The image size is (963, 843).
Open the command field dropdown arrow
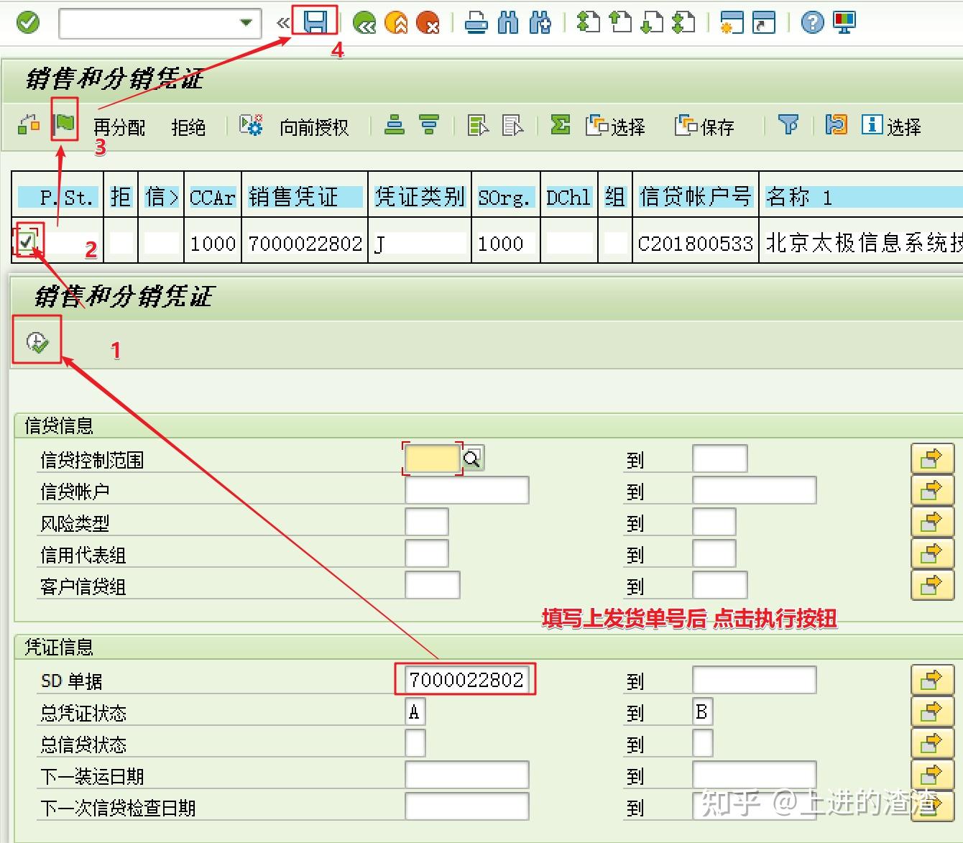tap(246, 22)
